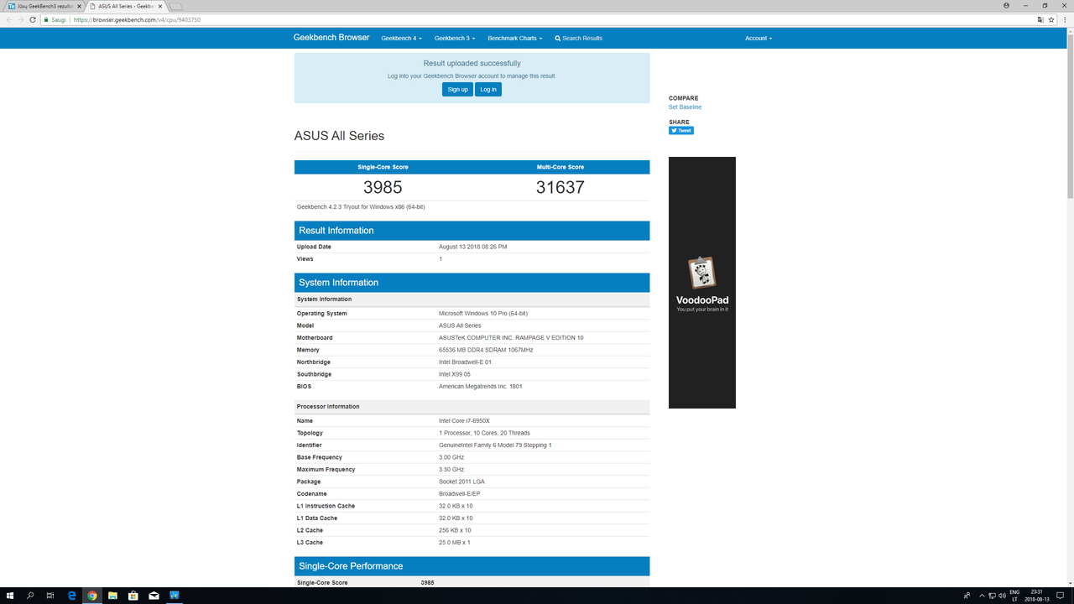Click the browser forward arrow
This screenshot has height=604, width=1074.
tap(21, 19)
